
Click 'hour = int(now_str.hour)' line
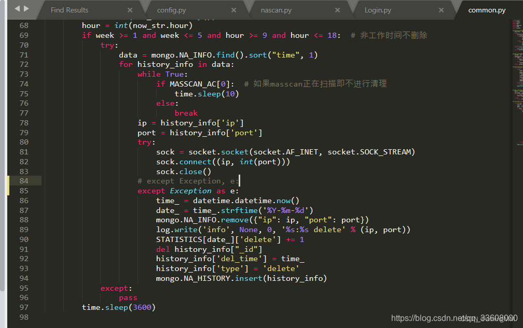pos(137,25)
